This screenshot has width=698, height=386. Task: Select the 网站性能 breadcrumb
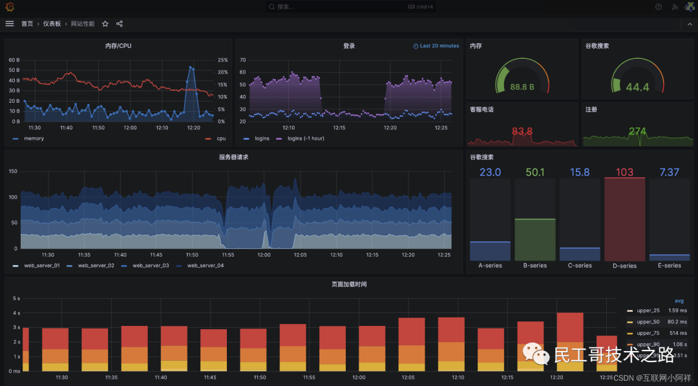(83, 23)
